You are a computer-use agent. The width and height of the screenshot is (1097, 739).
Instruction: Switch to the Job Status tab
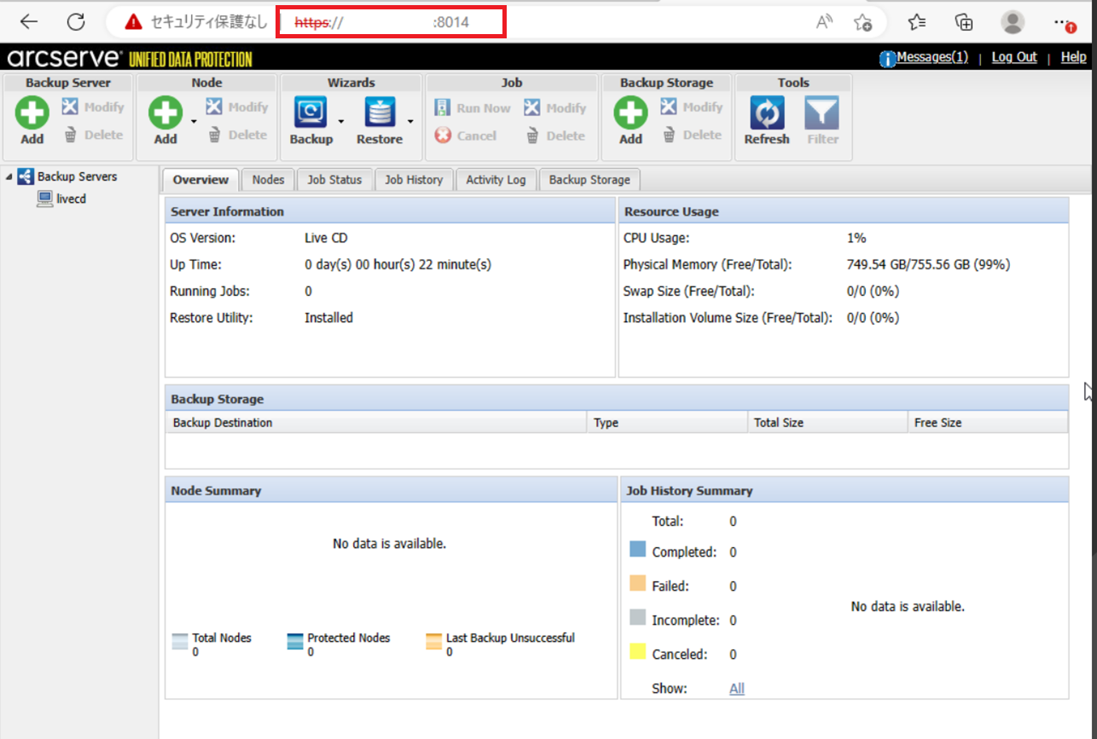[334, 180]
